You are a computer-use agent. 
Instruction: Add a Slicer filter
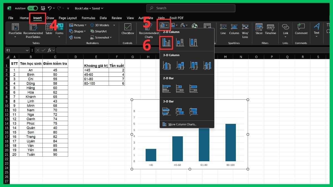coord(259,30)
